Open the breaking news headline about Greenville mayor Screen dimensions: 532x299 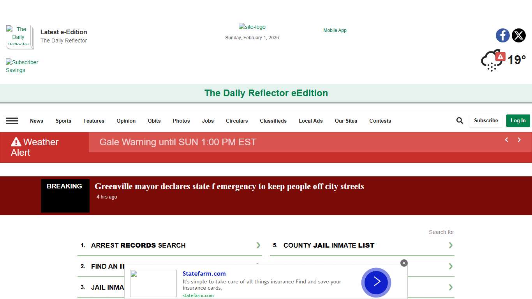click(x=229, y=186)
